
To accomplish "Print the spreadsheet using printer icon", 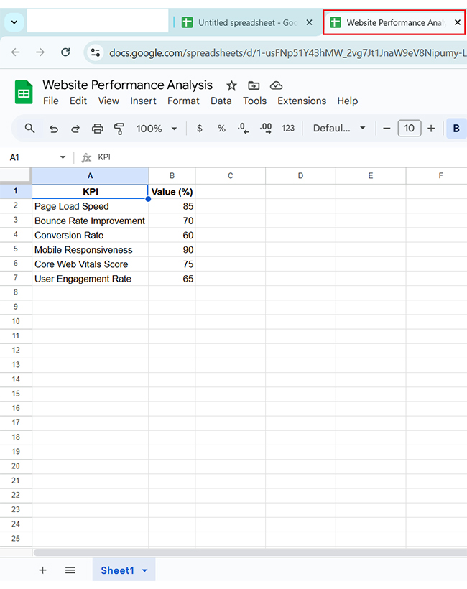I will tap(98, 129).
